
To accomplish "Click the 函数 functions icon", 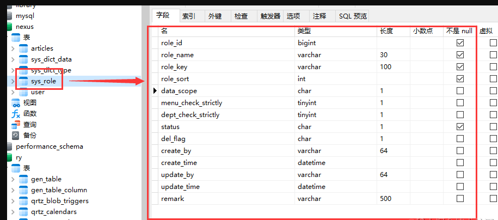I will tap(16, 114).
